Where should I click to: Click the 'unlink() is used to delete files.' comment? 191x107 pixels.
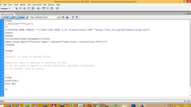pos(28,57)
